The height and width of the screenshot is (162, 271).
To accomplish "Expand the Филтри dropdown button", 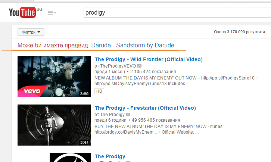I will pos(31,32).
